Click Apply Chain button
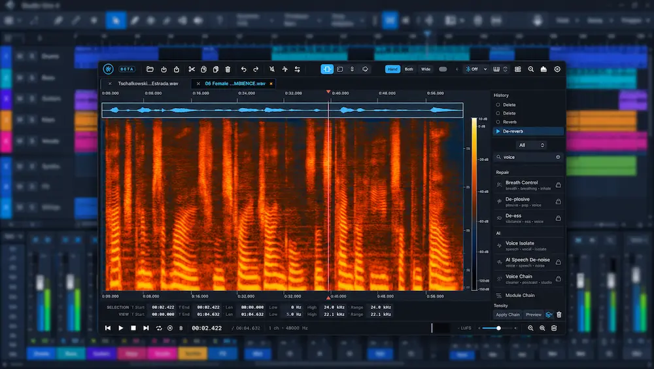 click(x=508, y=315)
